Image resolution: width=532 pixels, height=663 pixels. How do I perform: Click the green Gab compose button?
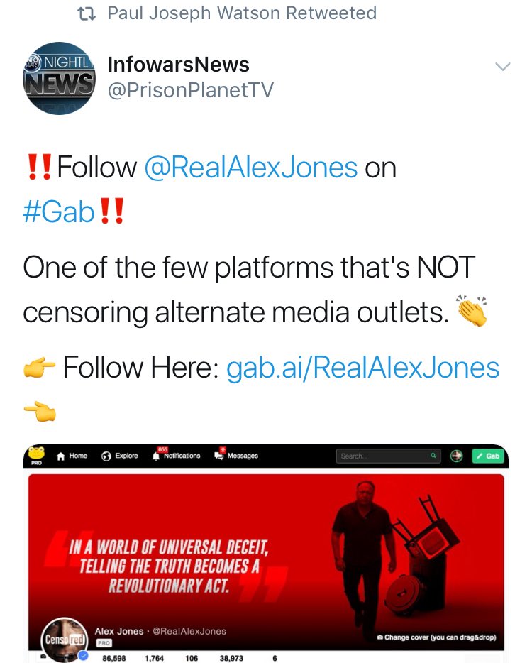(x=488, y=456)
